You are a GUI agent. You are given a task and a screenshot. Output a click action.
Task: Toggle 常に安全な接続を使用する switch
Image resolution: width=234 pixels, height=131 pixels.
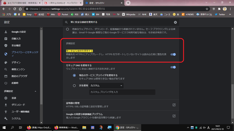(173, 55)
